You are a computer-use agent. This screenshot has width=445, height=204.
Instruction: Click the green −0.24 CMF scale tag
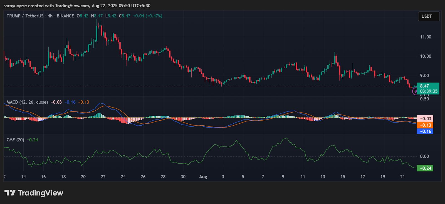[x=425, y=168]
